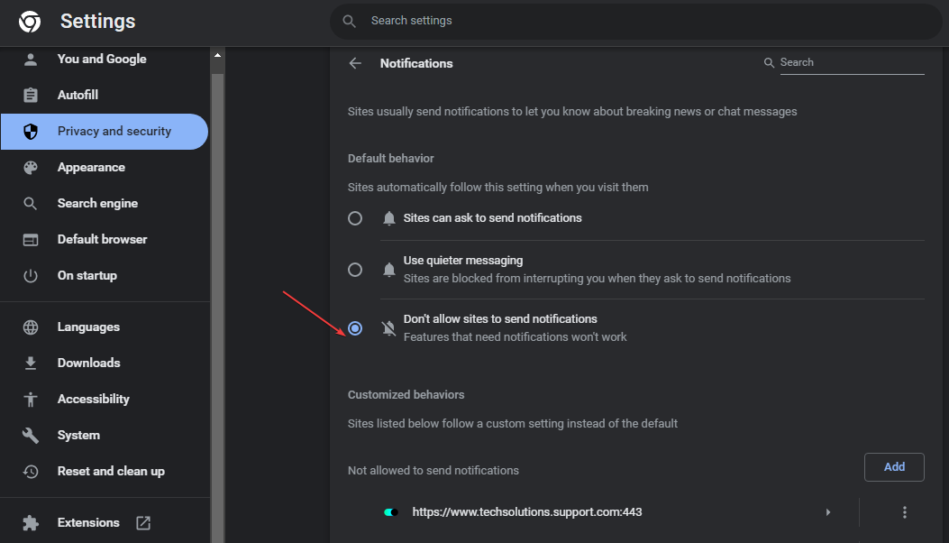Select Don't allow sites to send notifications
This screenshot has width=949, height=543.
pos(355,328)
